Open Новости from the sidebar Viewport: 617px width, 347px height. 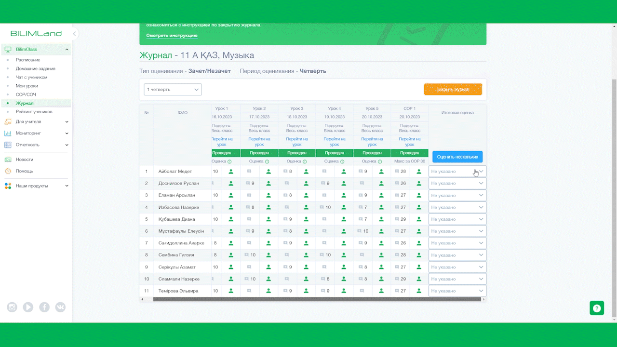pyautogui.click(x=24, y=160)
